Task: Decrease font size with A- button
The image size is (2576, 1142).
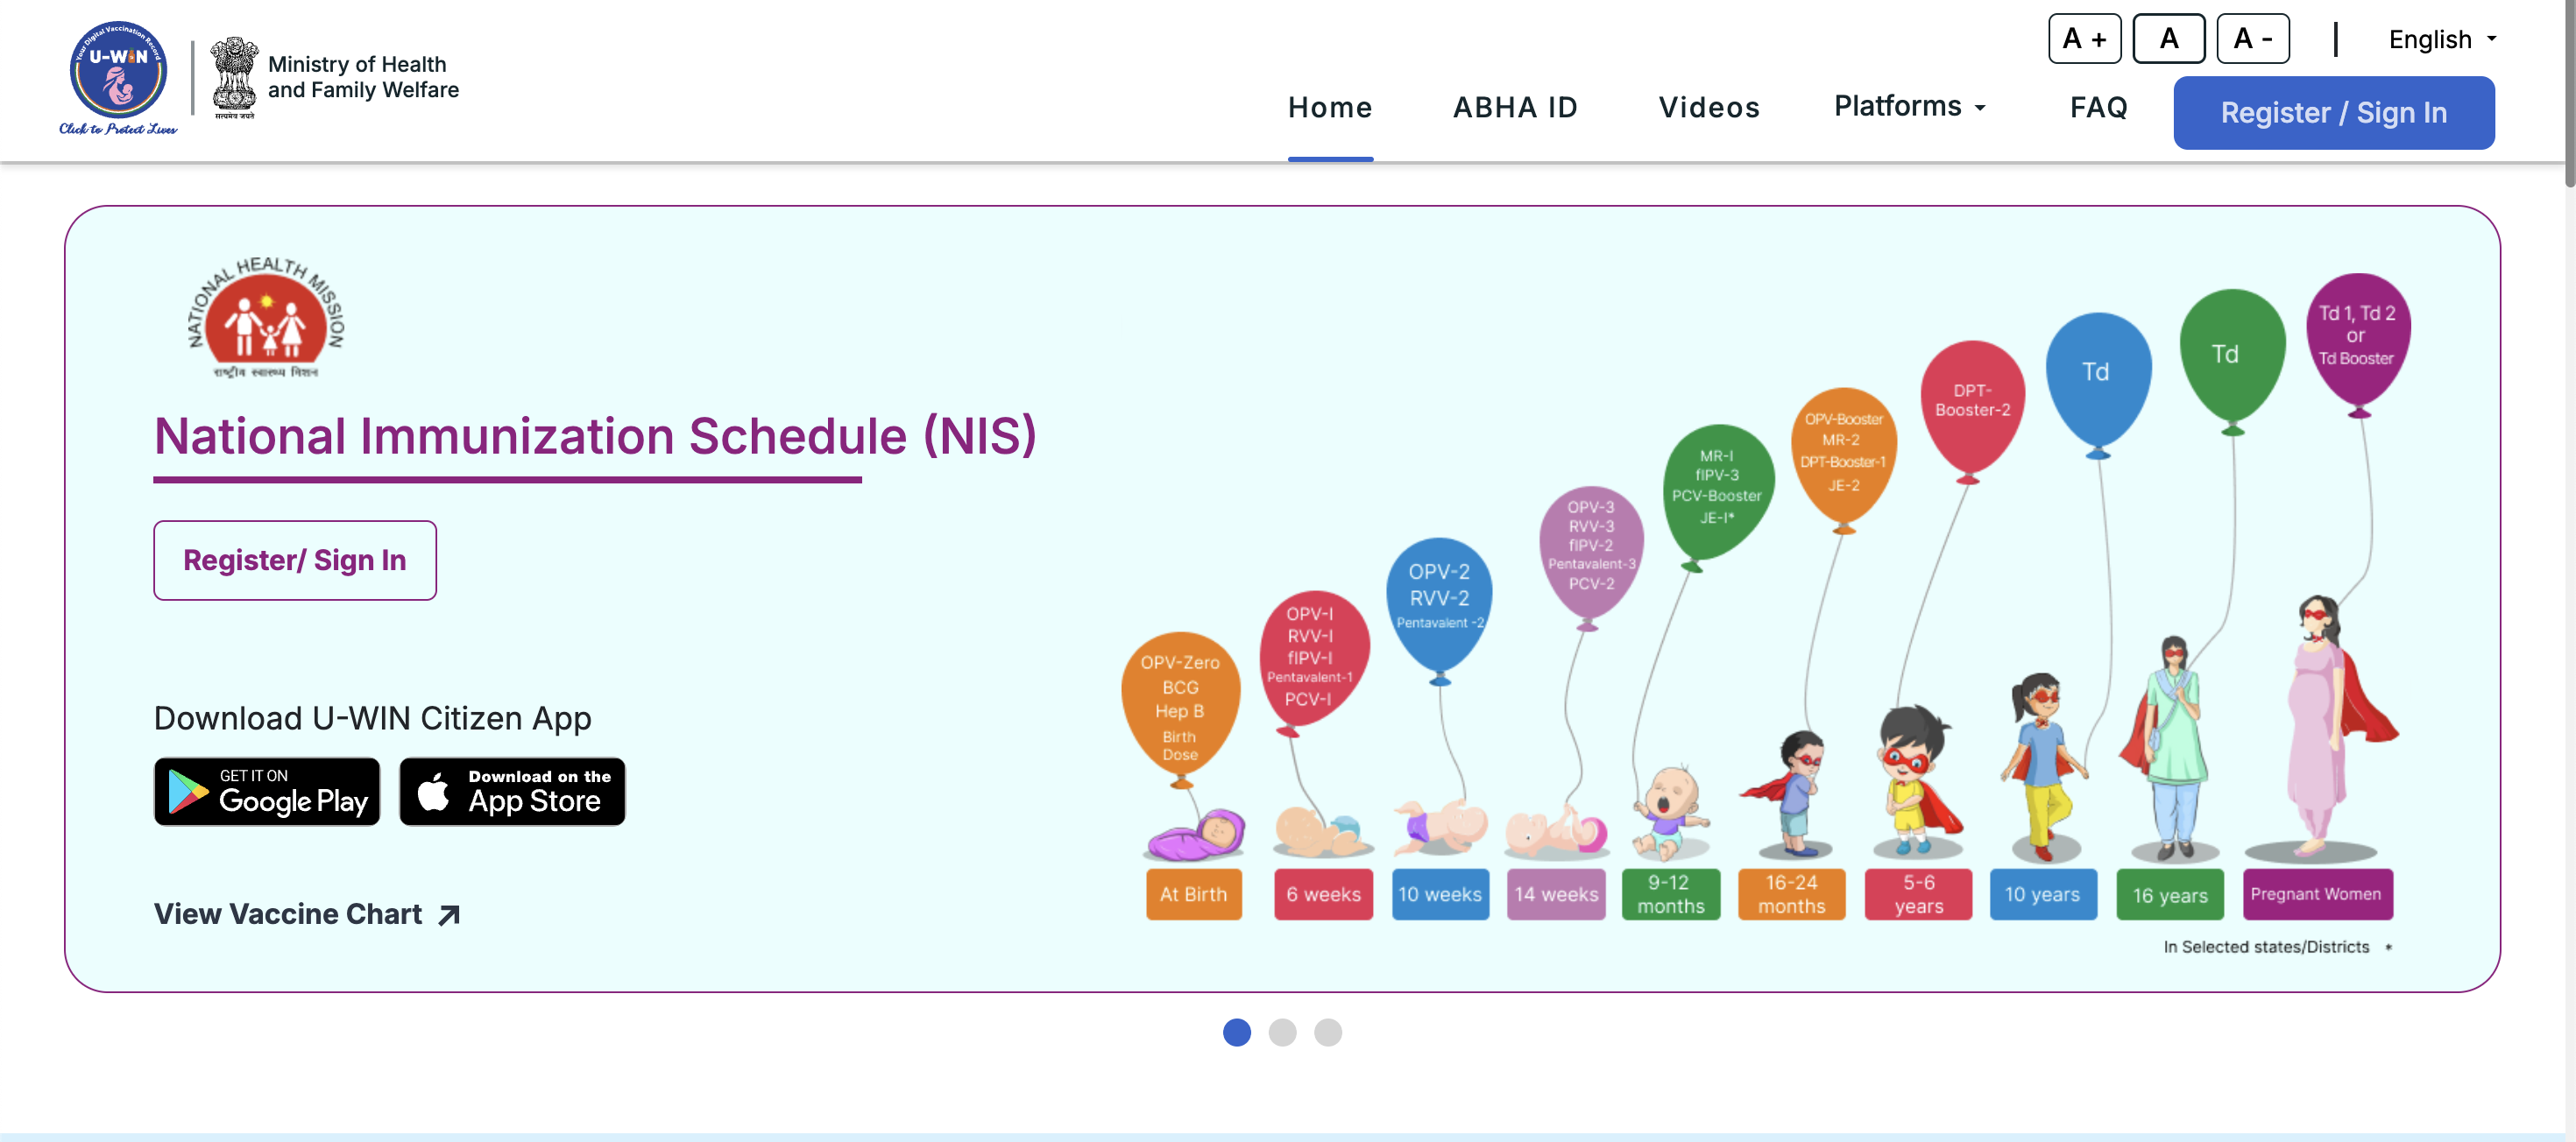Action: click(2252, 39)
